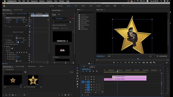Viewport: 173px width, 97px height.
Task: Toggle Position animation stopwatch
Action: 6,20
